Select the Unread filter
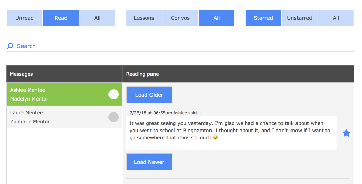Viewport: 362px width, 184px height. (25, 18)
